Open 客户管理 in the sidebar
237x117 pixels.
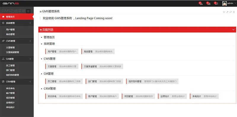pyautogui.click(x=10, y=93)
